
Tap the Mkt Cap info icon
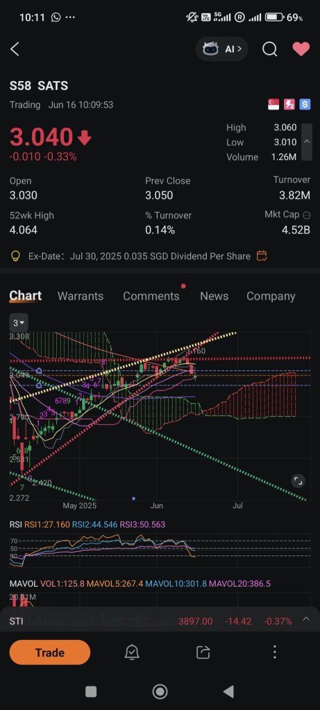pos(306,215)
